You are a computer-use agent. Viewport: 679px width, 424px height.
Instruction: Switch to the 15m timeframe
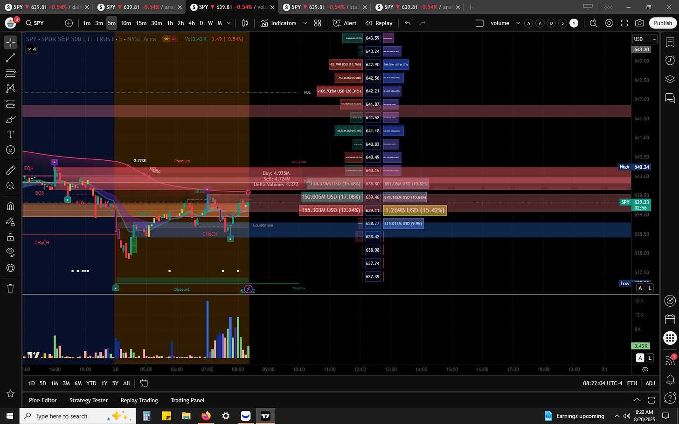(x=141, y=23)
